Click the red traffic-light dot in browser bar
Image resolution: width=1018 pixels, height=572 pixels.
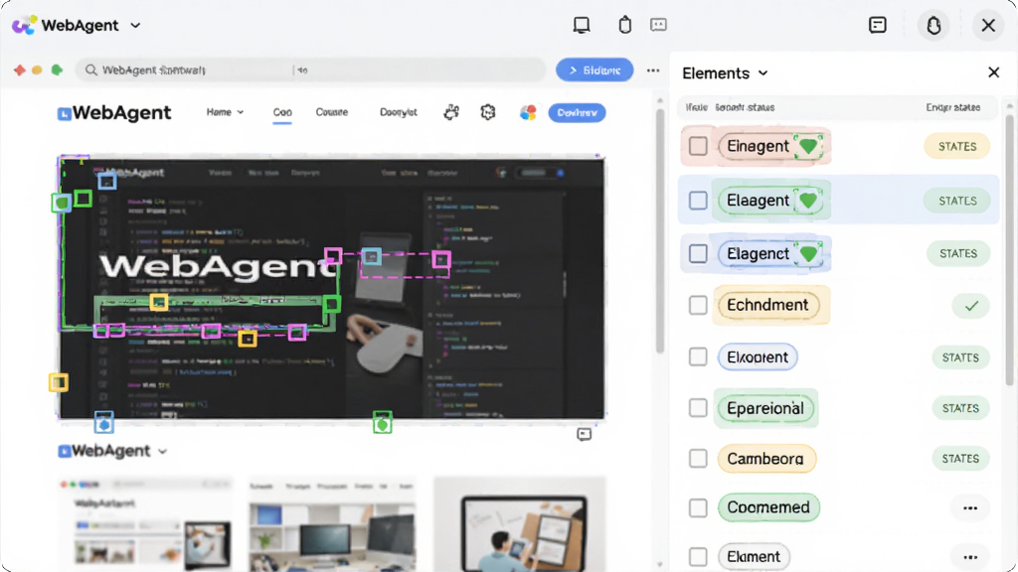pos(19,71)
